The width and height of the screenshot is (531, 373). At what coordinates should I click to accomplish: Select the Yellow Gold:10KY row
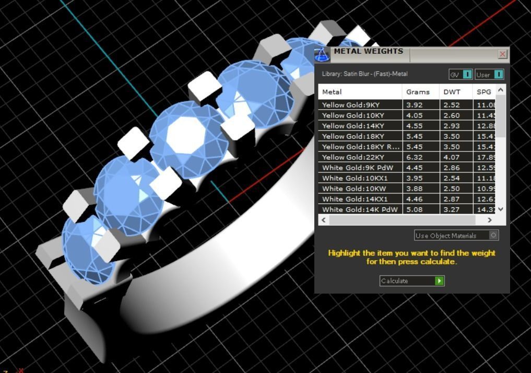pyautogui.click(x=407, y=115)
